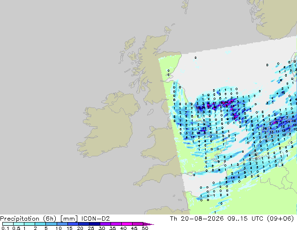Screen dimensions: 297x230
Task: Click the 30–35 mm purple legend swatch
Action: coord(105,224)
